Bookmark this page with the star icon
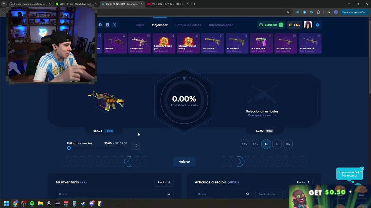The height and width of the screenshot is (208, 371). tap(288, 12)
